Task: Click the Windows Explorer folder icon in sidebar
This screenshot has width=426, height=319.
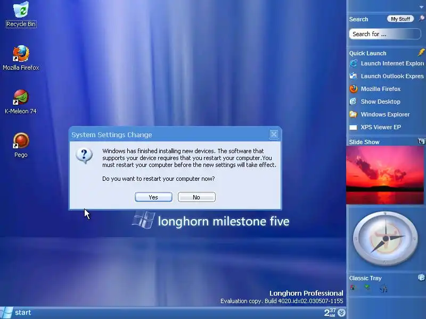Action: [353, 114]
